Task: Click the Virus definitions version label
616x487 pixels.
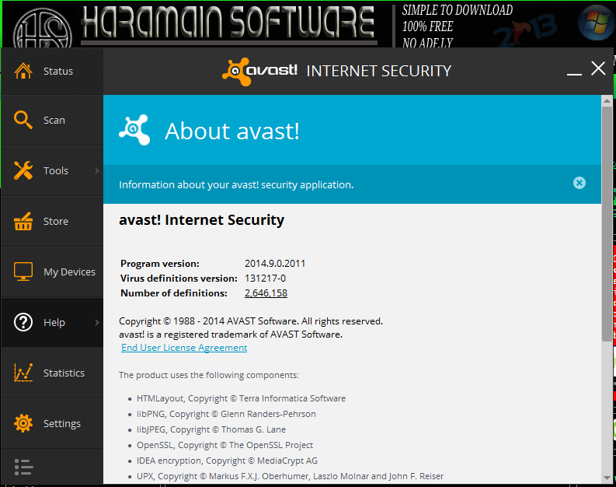Action: 179,279
